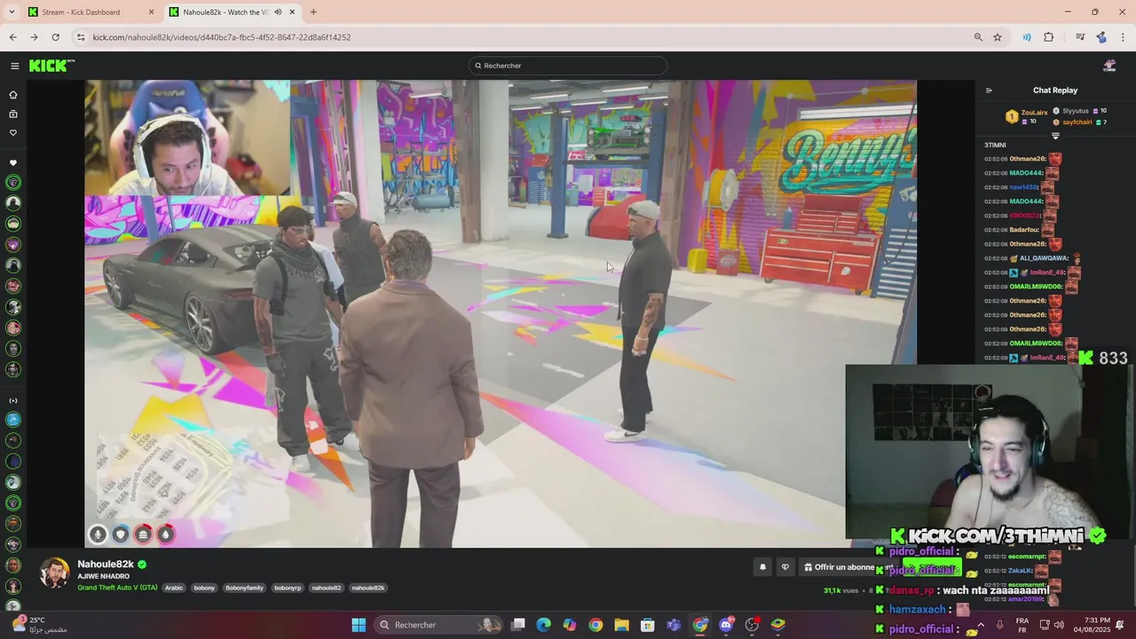
Task: Open taskbar volume control speaker icon
Action: (x=1059, y=625)
